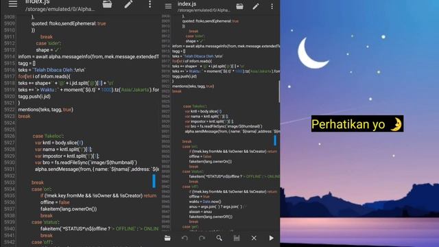
Task: Click "for(let i of infom.reads)" line in left editor
Action: (44, 76)
